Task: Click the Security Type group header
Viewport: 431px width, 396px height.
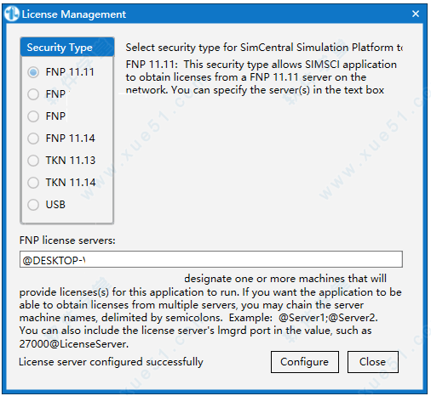Action: pos(67,47)
